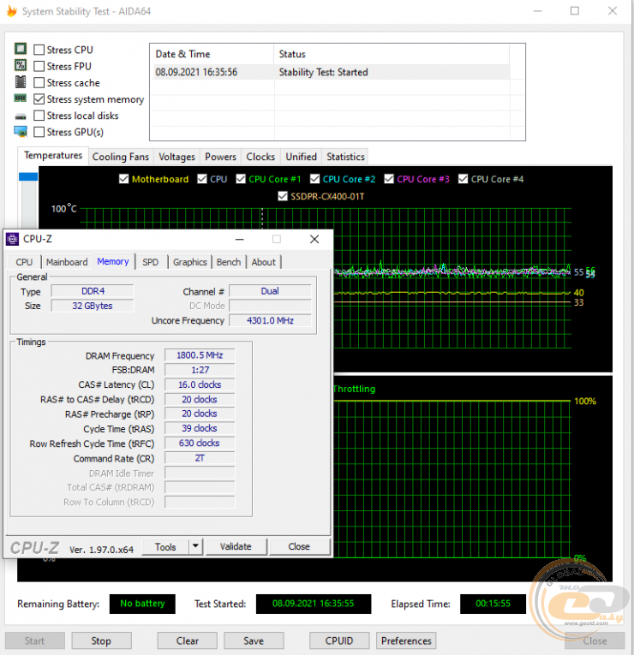Open the SPD tab in CPU-Z
The image size is (634, 655).
(x=151, y=262)
